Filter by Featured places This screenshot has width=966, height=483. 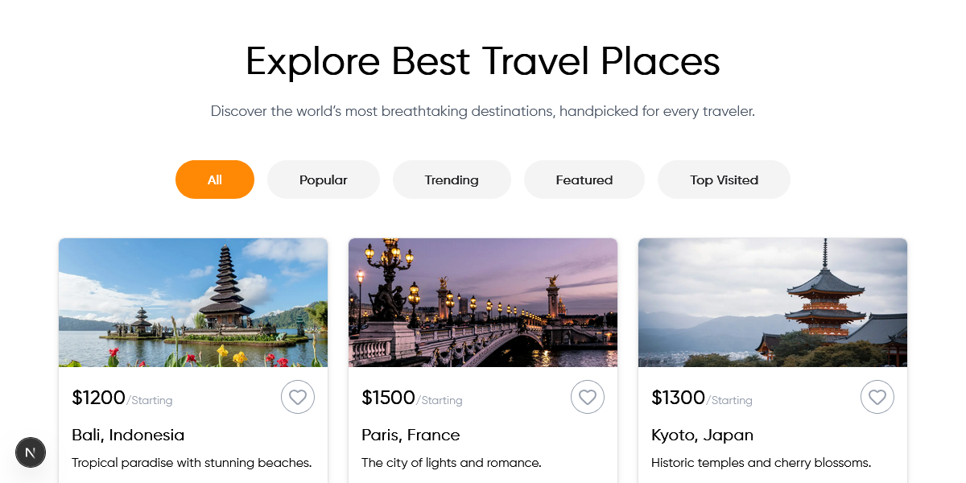(x=584, y=180)
